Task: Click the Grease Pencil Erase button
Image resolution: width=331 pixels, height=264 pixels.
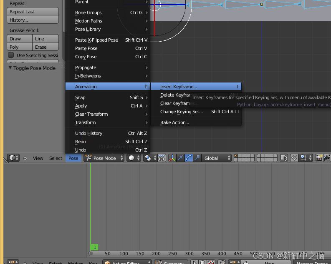Action: click(x=45, y=47)
